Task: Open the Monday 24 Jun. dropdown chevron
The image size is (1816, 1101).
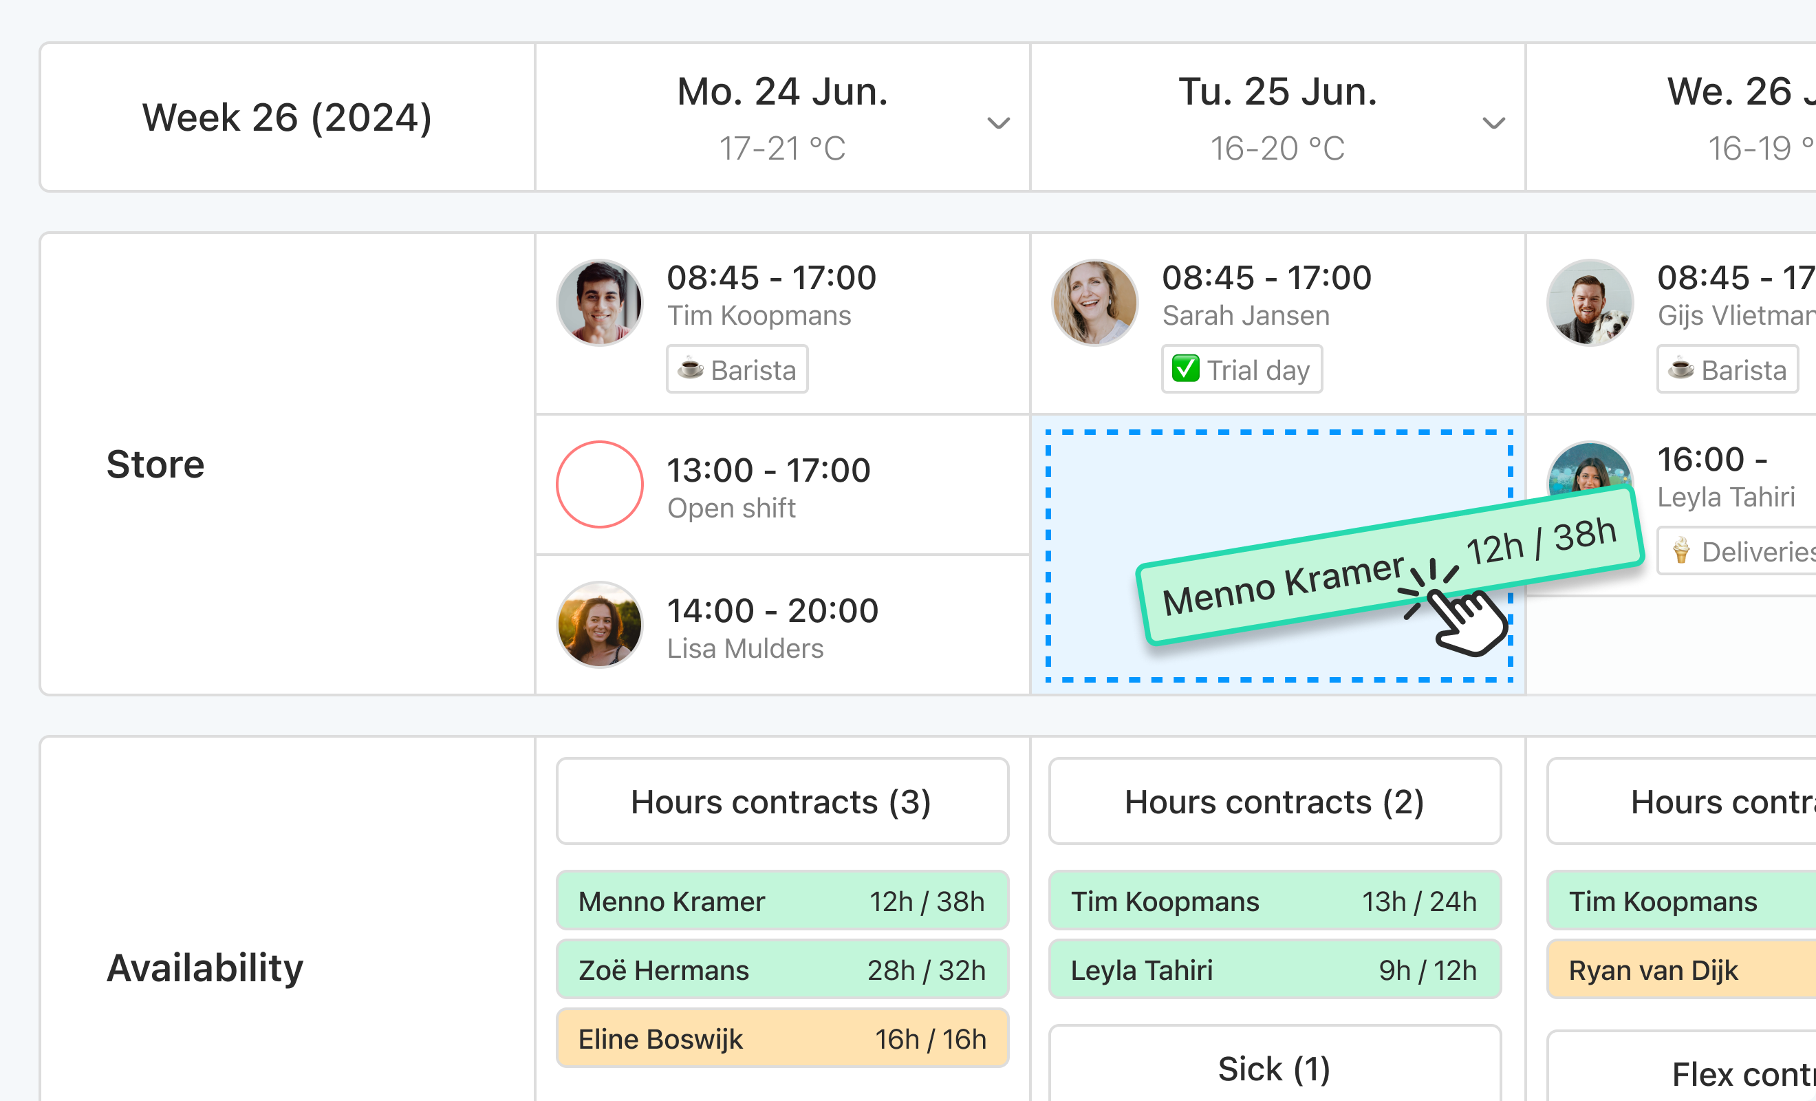Action: click(x=997, y=123)
